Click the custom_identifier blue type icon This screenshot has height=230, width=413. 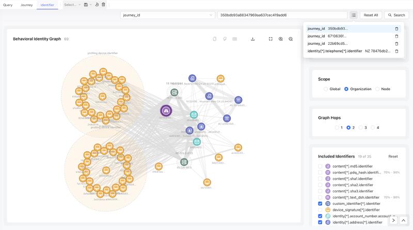point(328,203)
